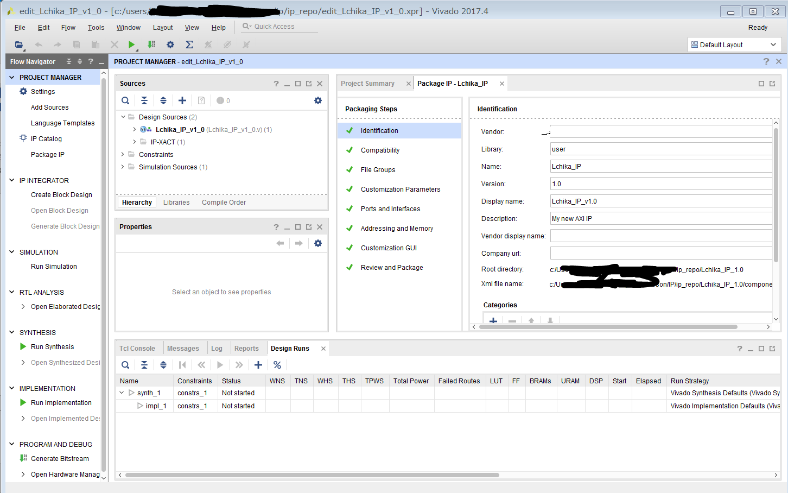
Task: Expand Open Elaborated Design item
Action: [23, 307]
